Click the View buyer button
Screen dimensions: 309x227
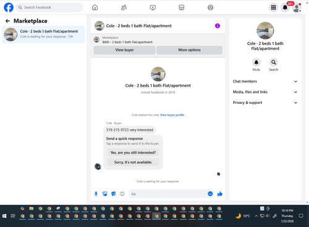pyautogui.click(x=124, y=50)
